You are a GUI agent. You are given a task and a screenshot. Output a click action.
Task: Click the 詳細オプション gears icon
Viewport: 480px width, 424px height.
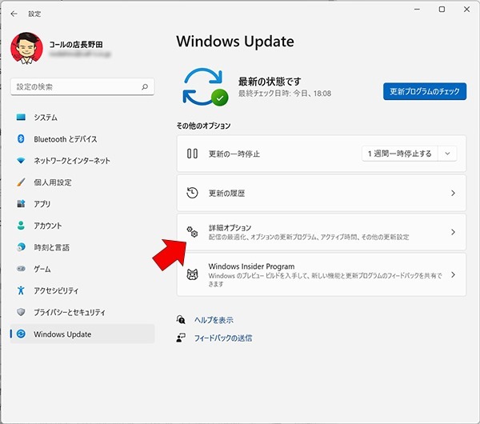point(192,232)
